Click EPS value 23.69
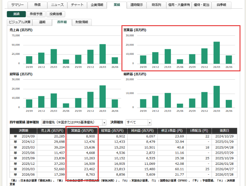246x186 pixels. [180, 136]
